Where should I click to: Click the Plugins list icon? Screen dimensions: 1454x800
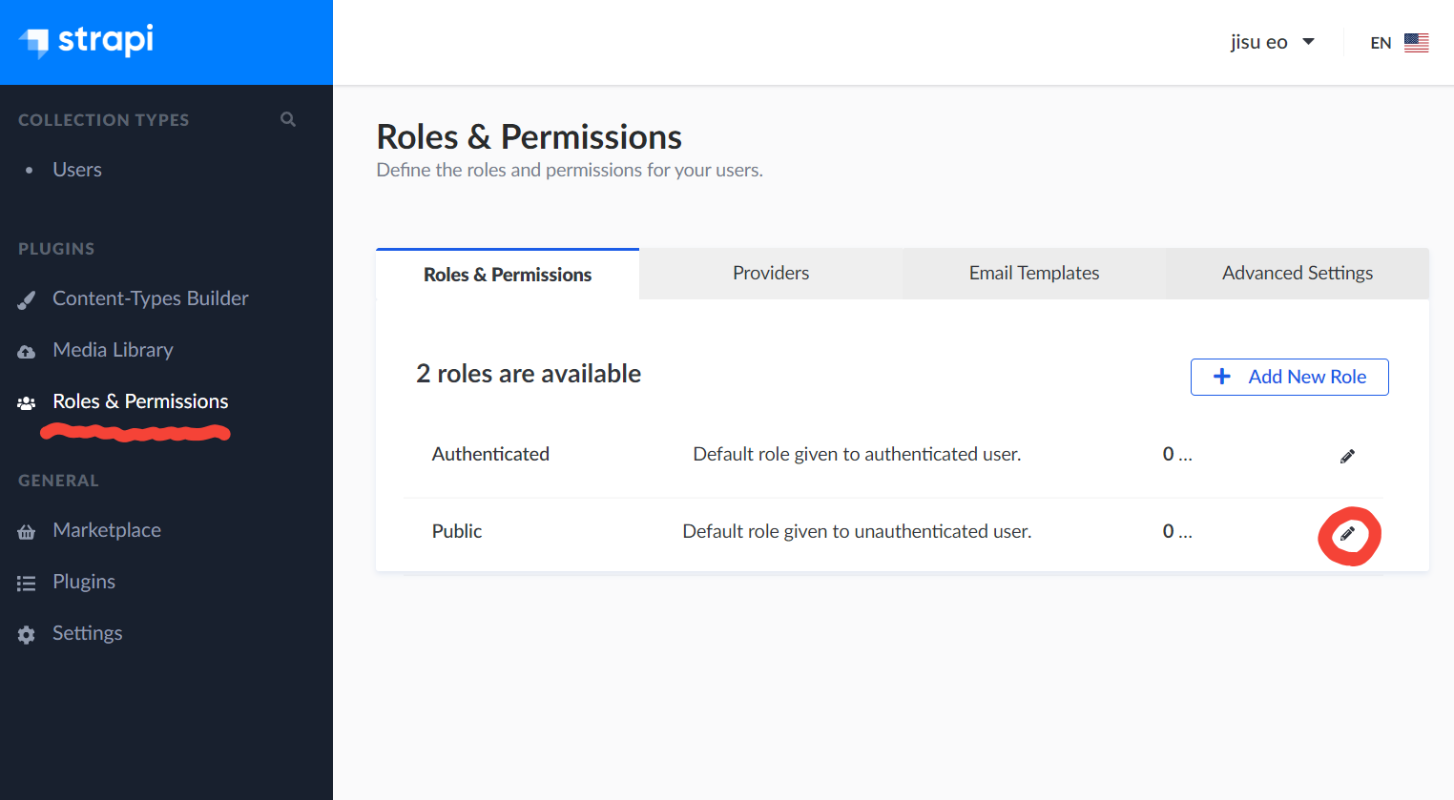click(27, 583)
